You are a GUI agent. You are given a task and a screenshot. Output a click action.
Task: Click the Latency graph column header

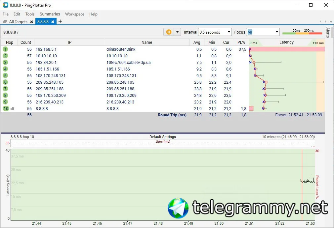pyautogui.click(x=286, y=42)
